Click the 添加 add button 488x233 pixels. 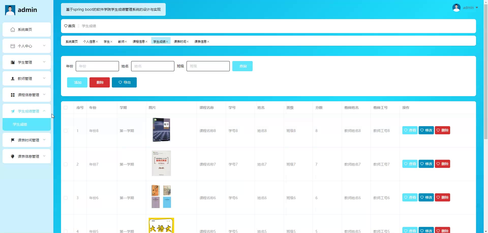[x=77, y=82]
